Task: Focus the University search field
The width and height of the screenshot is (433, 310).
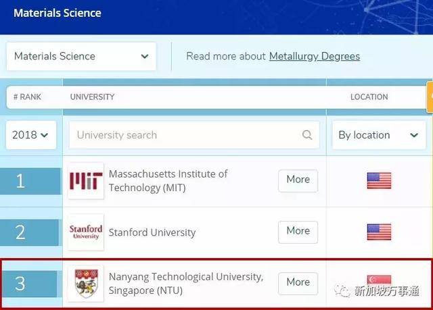Action: click(x=183, y=135)
